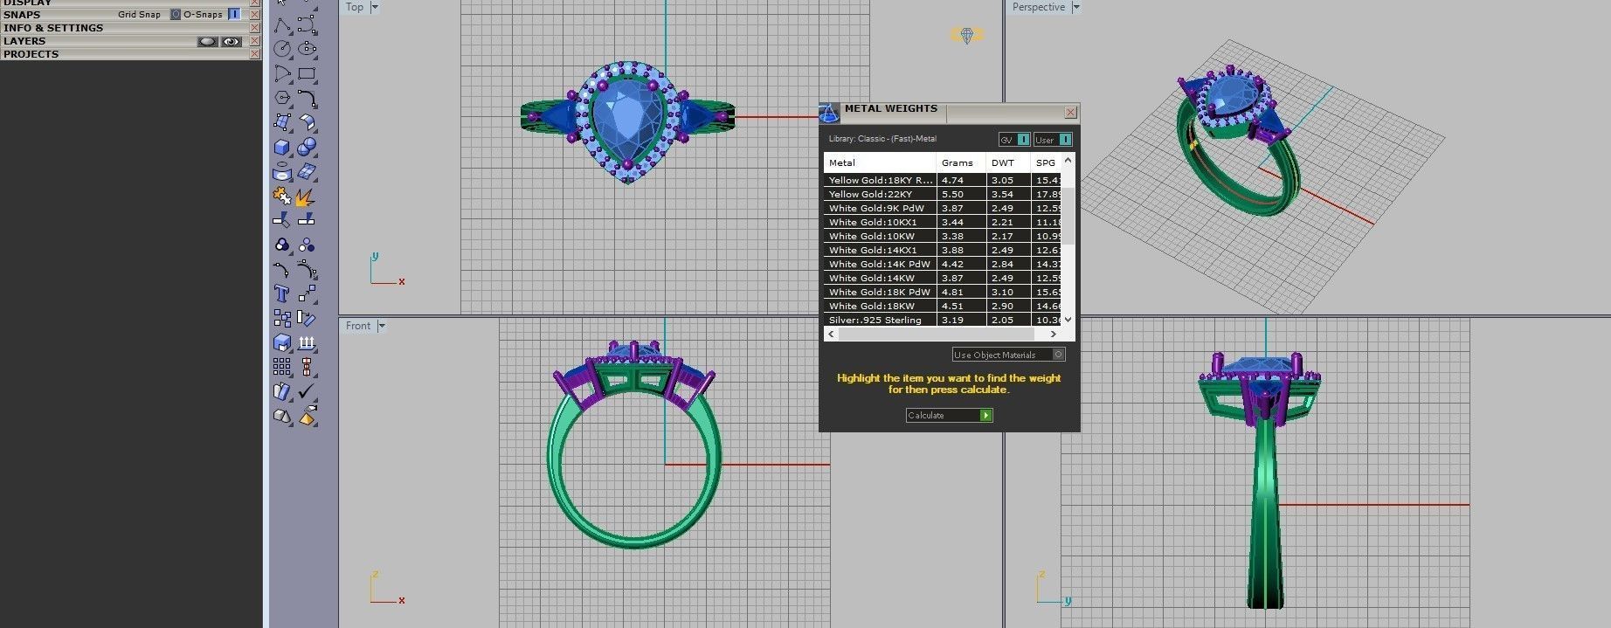Image resolution: width=1611 pixels, height=628 pixels.
Task: Sort by the DWT column header
Action: pyautogui.click(x=1008, y=162)
